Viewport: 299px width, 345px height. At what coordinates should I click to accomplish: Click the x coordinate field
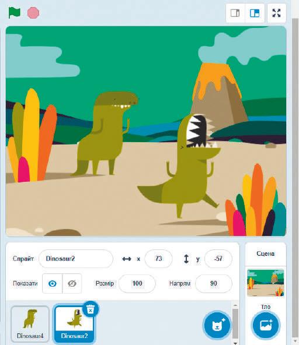click(x=158, y=259)
